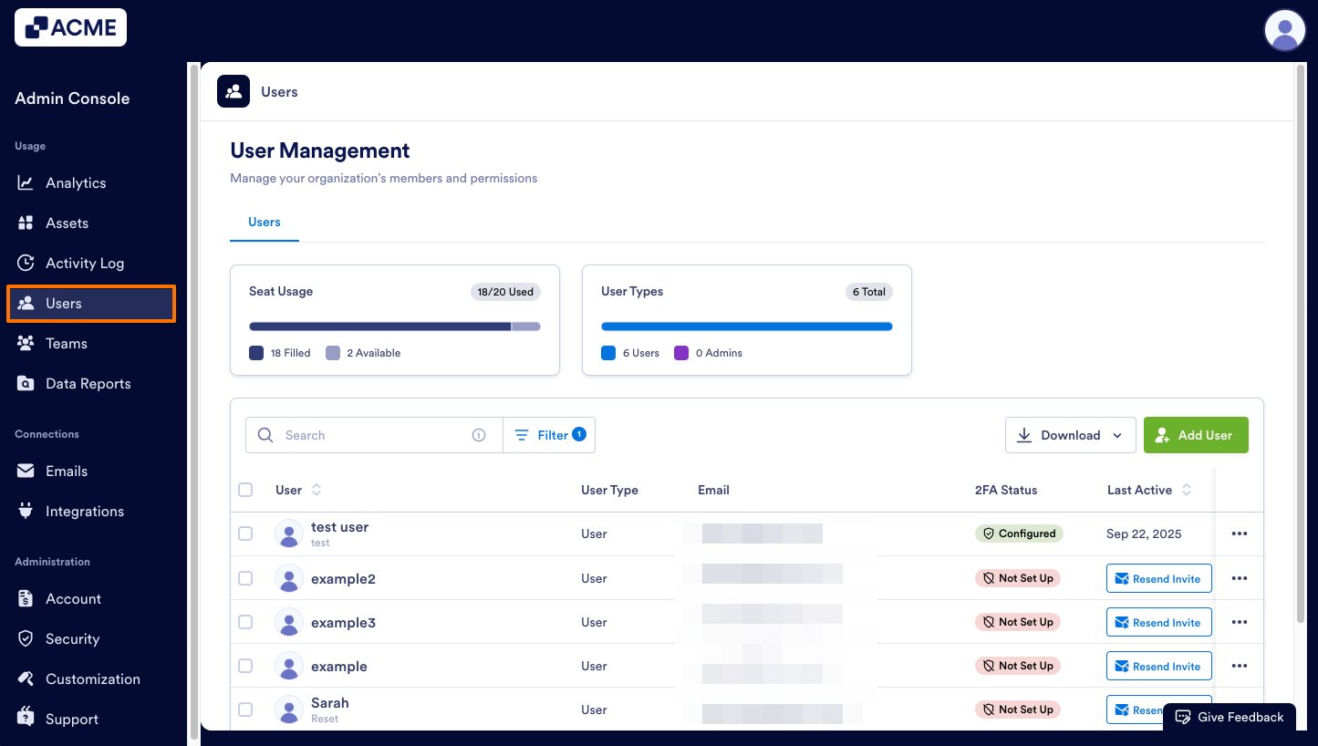Click the Security shield icon
This screenshot has width=1318, height=746.
click(26, 639)
